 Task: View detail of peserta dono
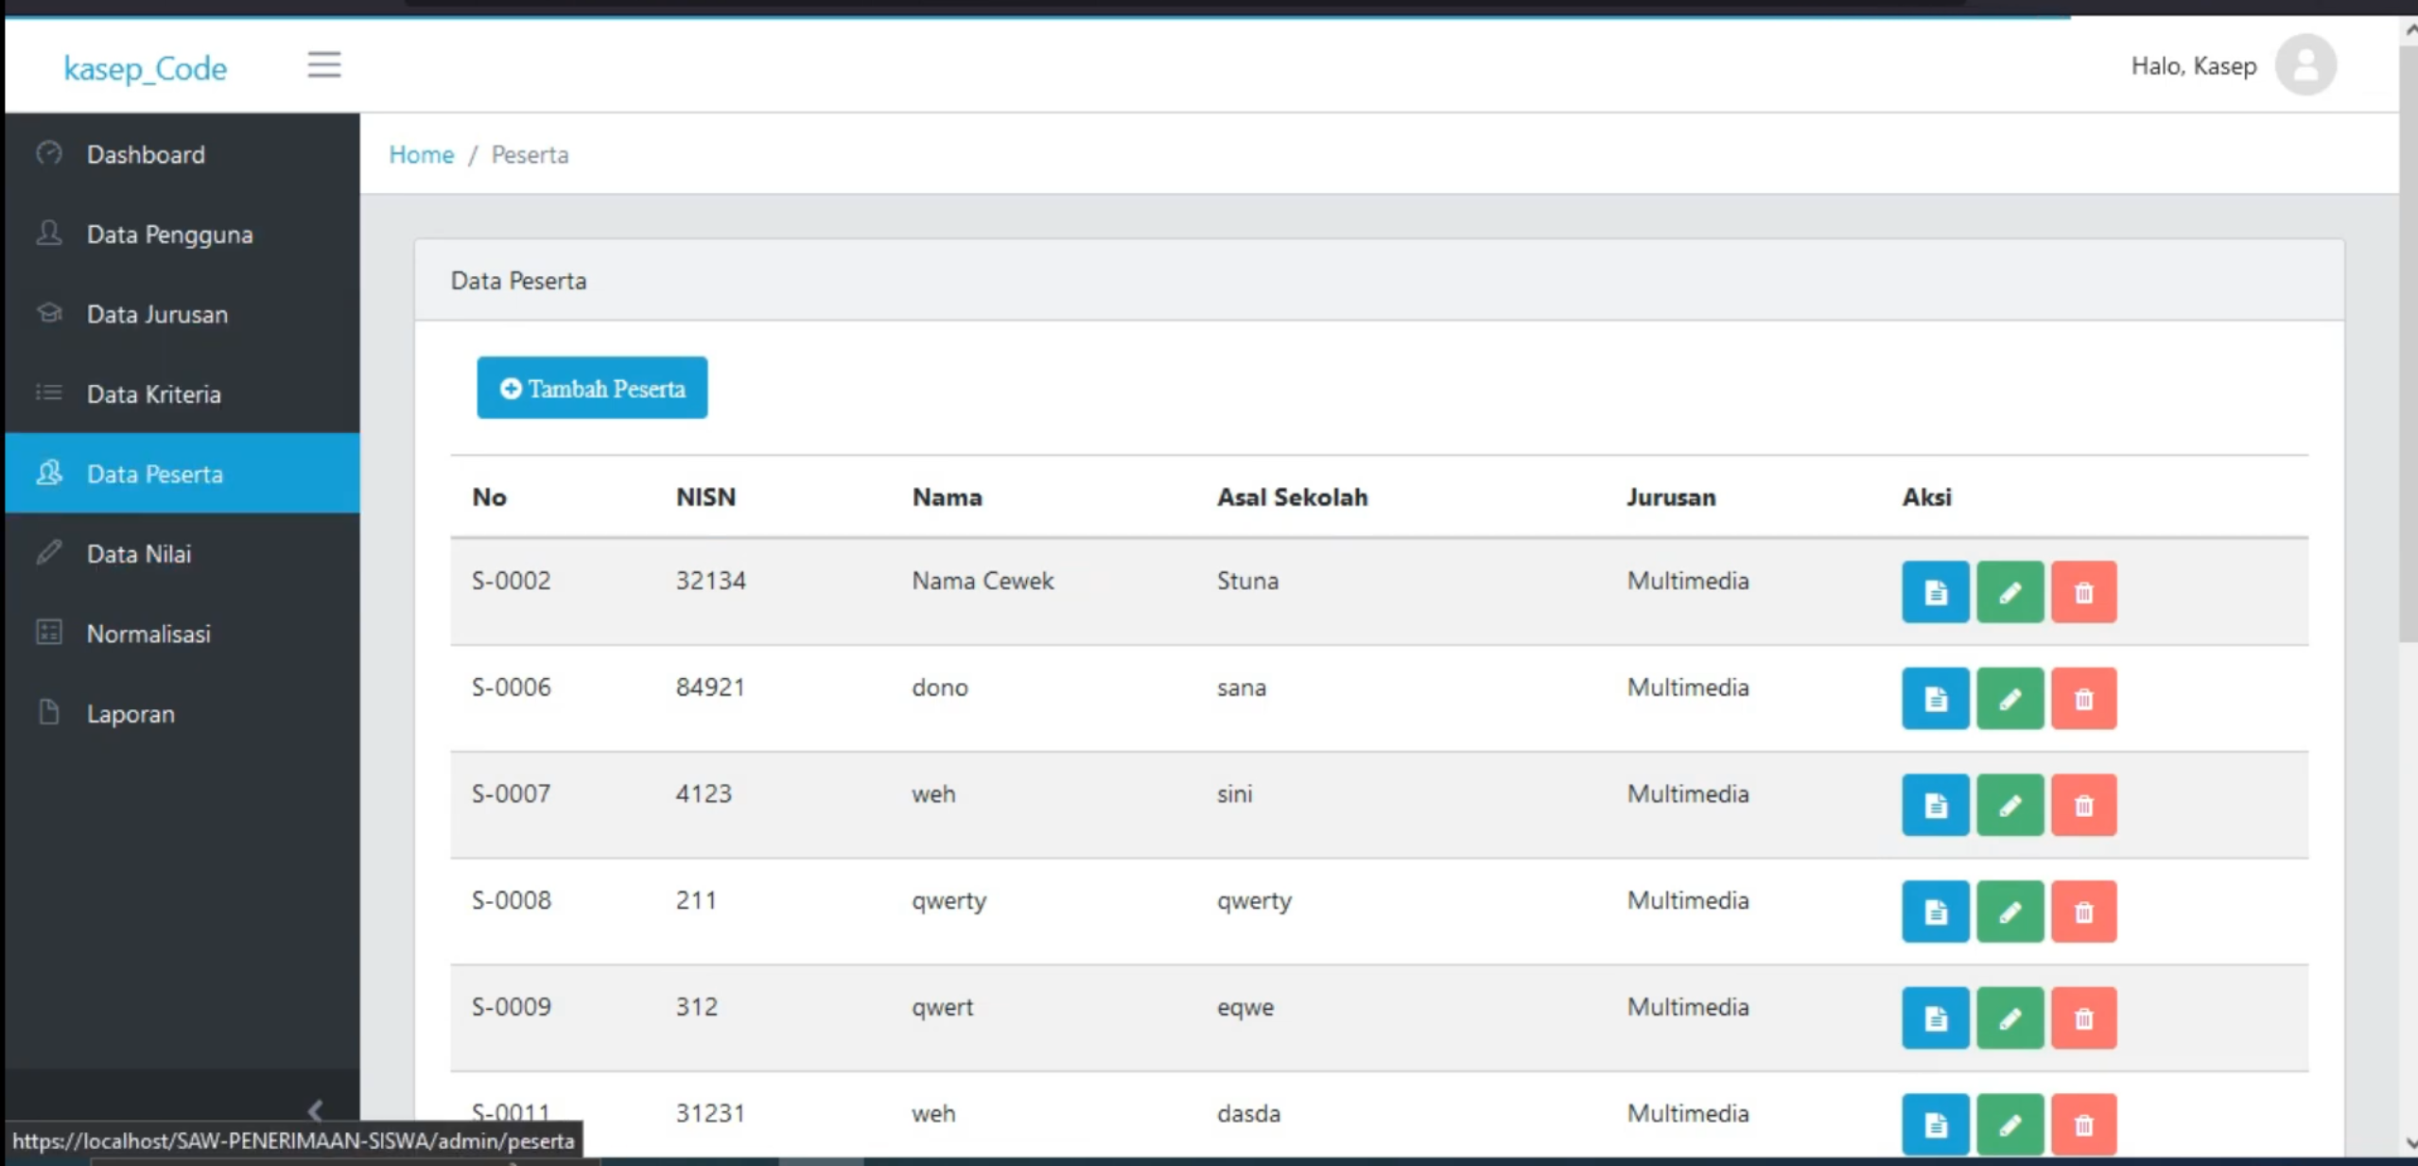tap(1935, 699)
